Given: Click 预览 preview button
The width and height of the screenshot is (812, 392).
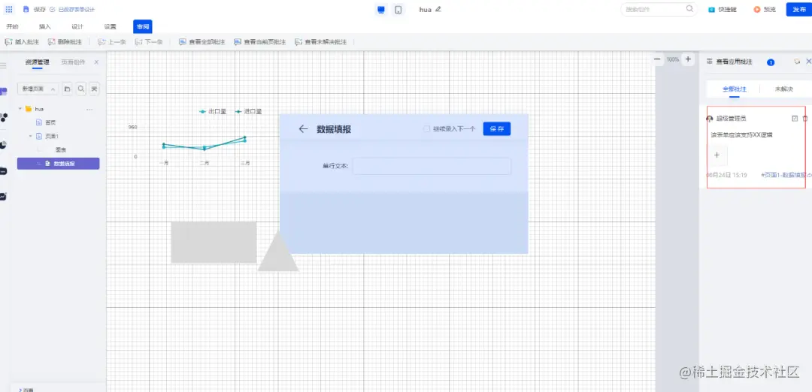Looking at the screenshot, I should point(765,9).
